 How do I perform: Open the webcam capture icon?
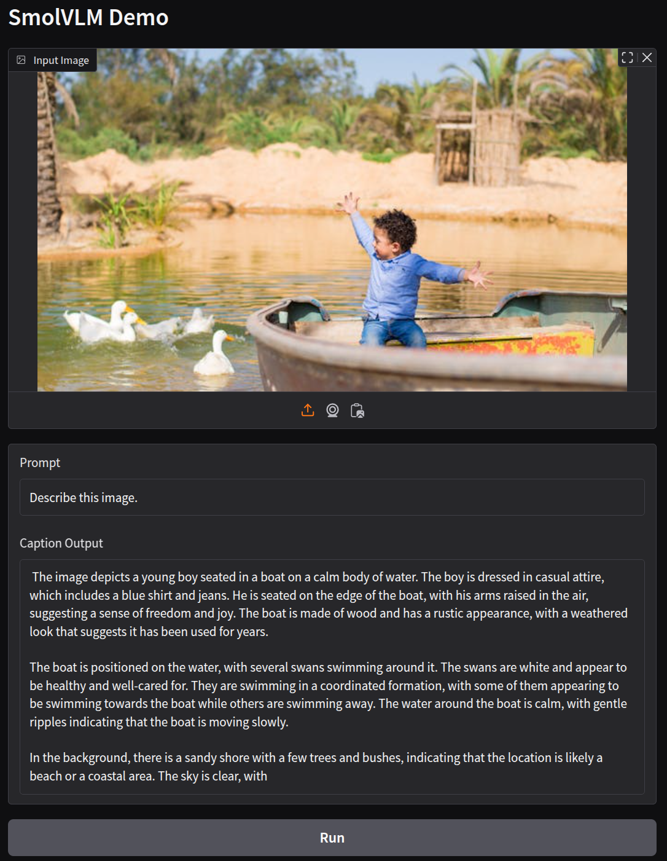click(332, 411)
